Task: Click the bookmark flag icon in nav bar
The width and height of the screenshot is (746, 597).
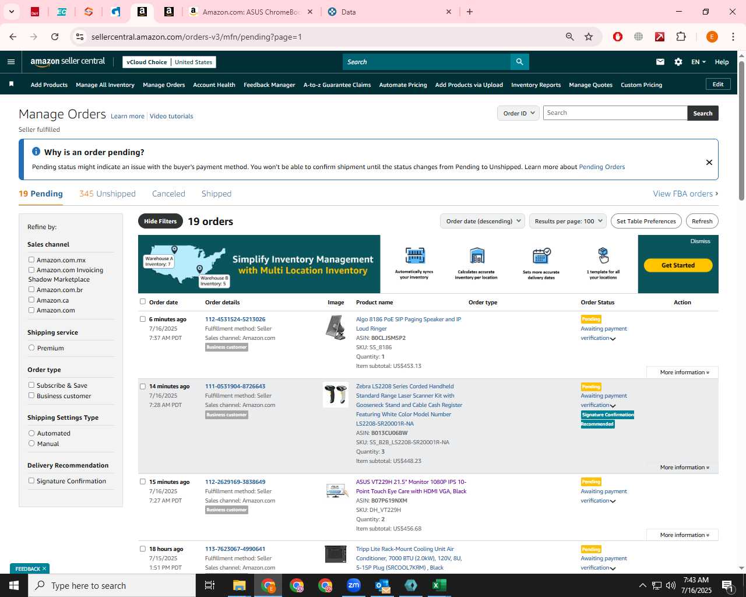Action: (x=11, y=85)
